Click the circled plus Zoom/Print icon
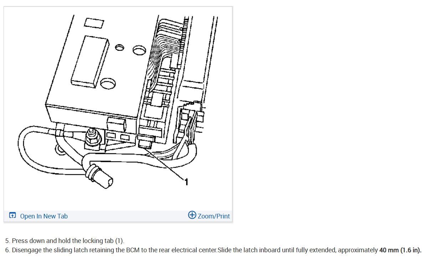This screenshot has width=426, height=259. (x=192, y=215)
